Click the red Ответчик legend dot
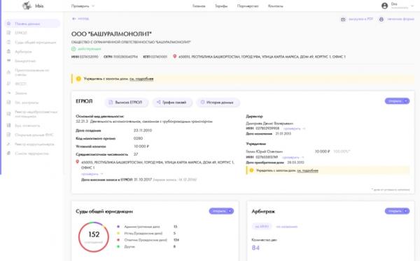Viewport: 420px width, 261px height. (118, 240)
